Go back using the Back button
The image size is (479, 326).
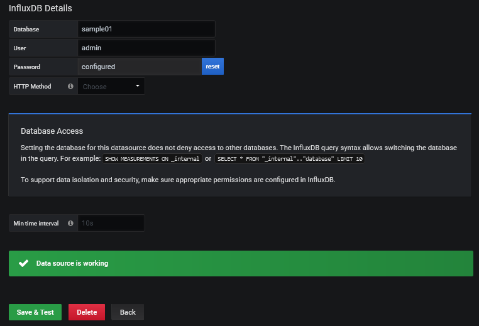click(x=128, y=312)
